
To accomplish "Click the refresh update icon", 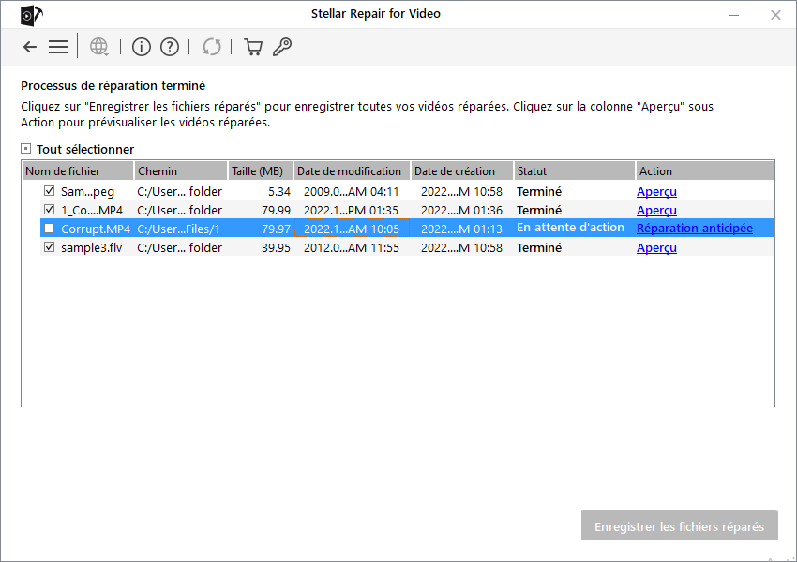I will coord(213,47).
